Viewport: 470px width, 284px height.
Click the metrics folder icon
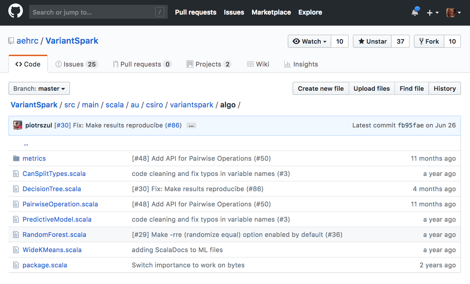(16, 158)
